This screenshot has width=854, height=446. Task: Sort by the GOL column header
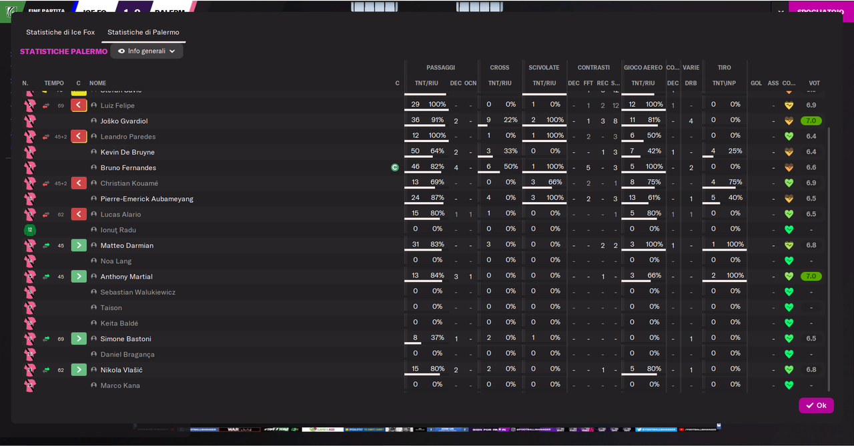756,83
